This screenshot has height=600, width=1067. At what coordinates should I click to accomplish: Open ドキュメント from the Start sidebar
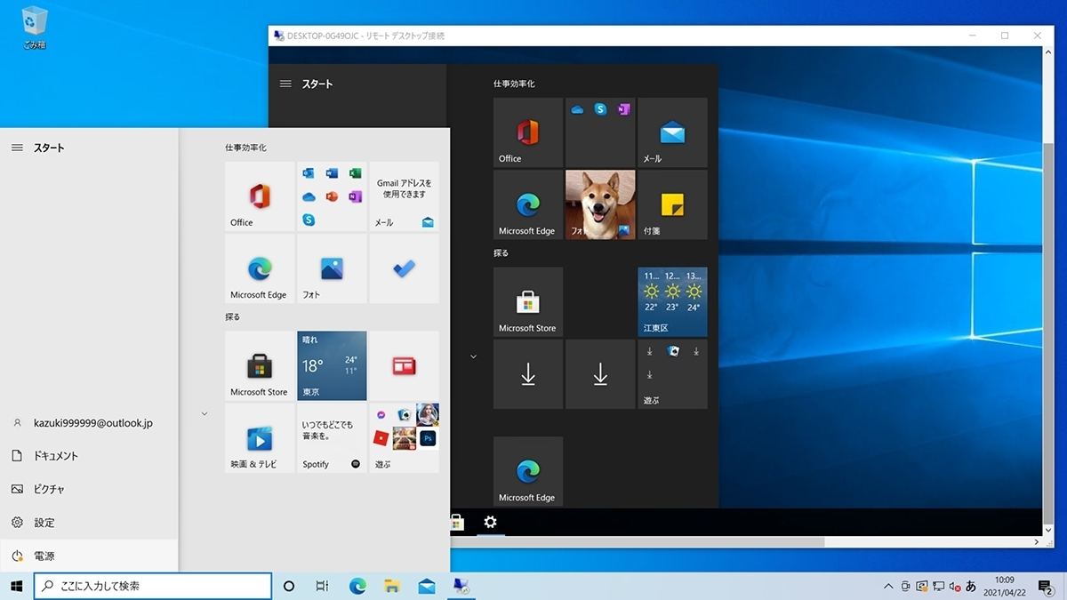click(89, 456)
